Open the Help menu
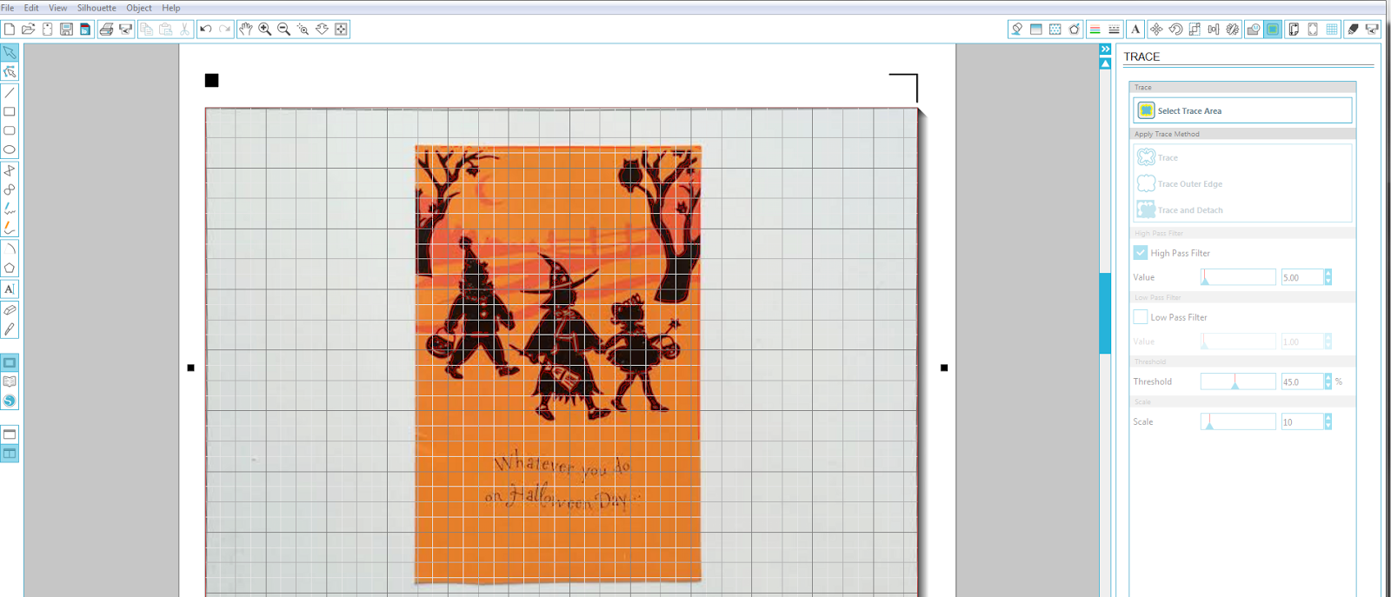 click(171, 8)
